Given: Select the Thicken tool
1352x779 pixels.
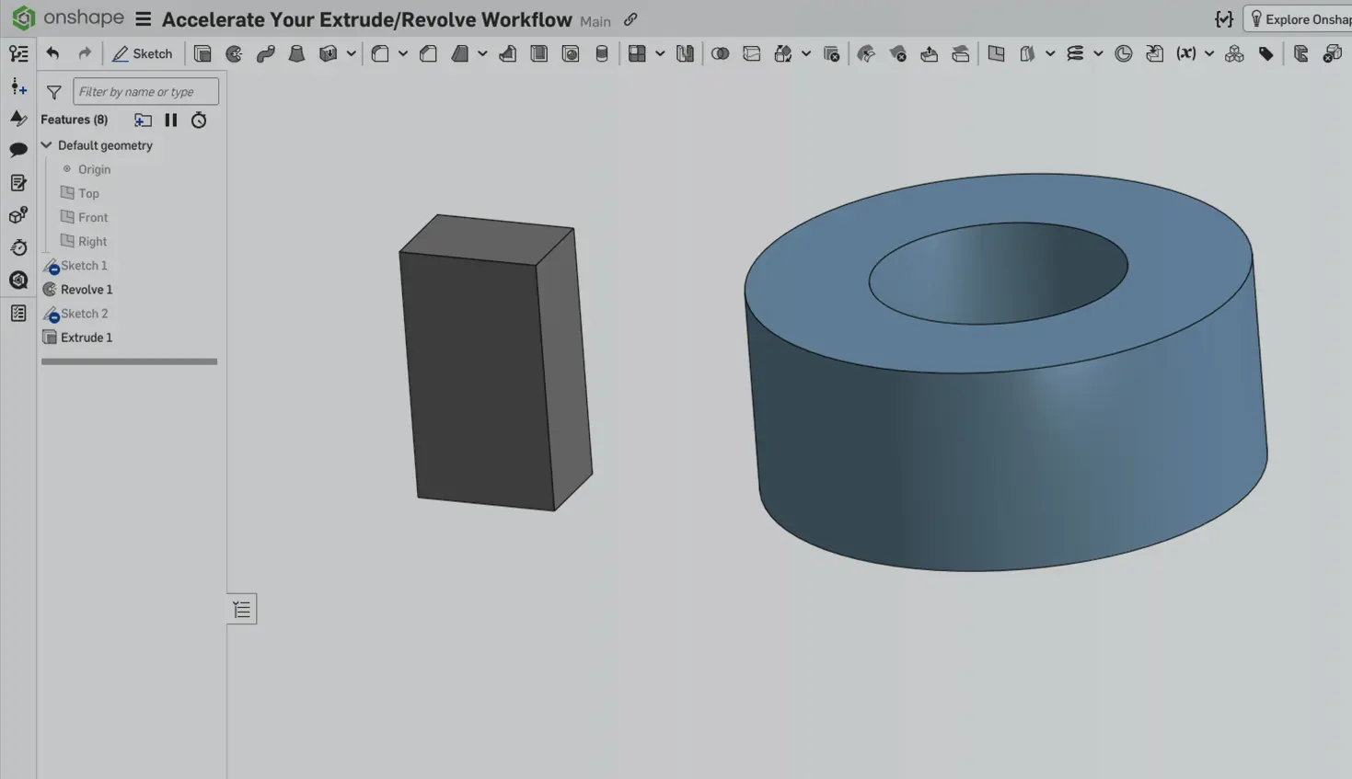Looking at the screenshot, I should coord(328,53).
